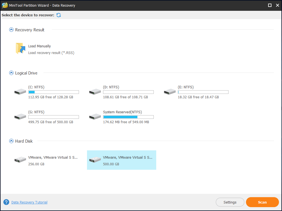Click the 'Recovery Result' section heading

pyautogui.click(x=30, y=30)
